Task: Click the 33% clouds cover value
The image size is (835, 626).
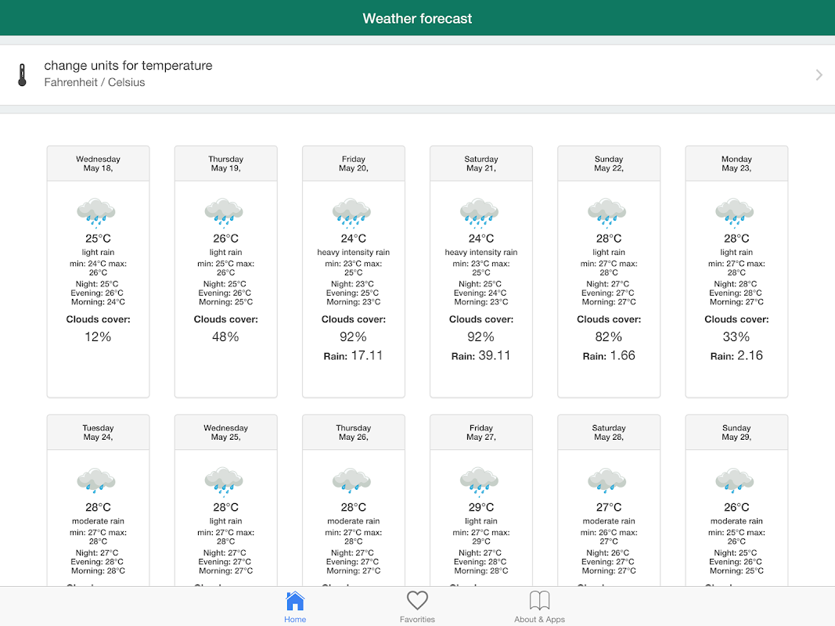Action: (x=736, y=337)
